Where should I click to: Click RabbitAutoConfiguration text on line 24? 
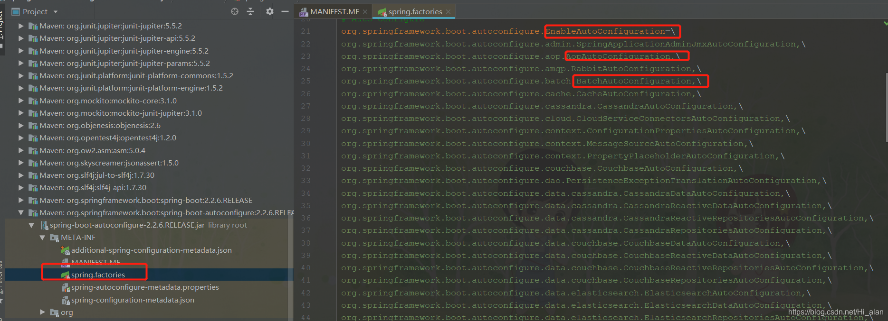[631, 69]
